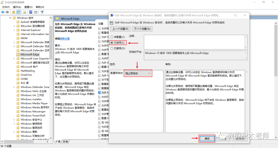Select the 未配置 radio button
The width and height of the screenshot is (278, 148).
pyautogui.click(x=112, y=37)
